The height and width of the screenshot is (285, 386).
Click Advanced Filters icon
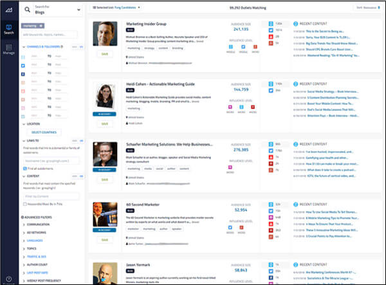point(23,217)
